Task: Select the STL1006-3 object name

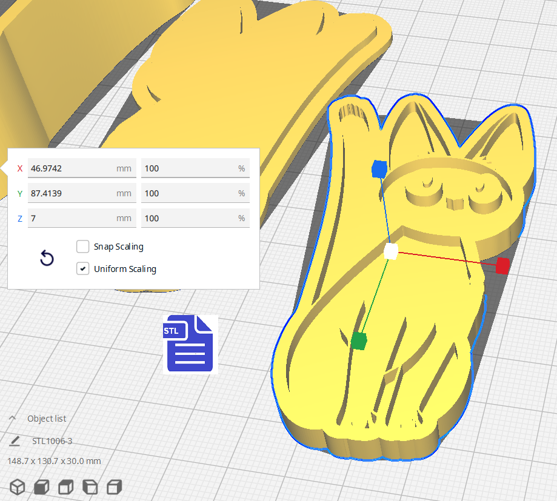Action: (52, 441)
